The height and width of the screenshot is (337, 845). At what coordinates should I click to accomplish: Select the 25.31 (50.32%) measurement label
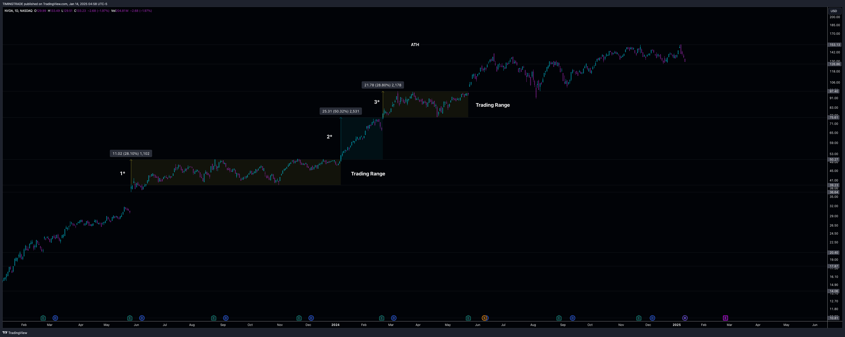(x=341, y=111)
